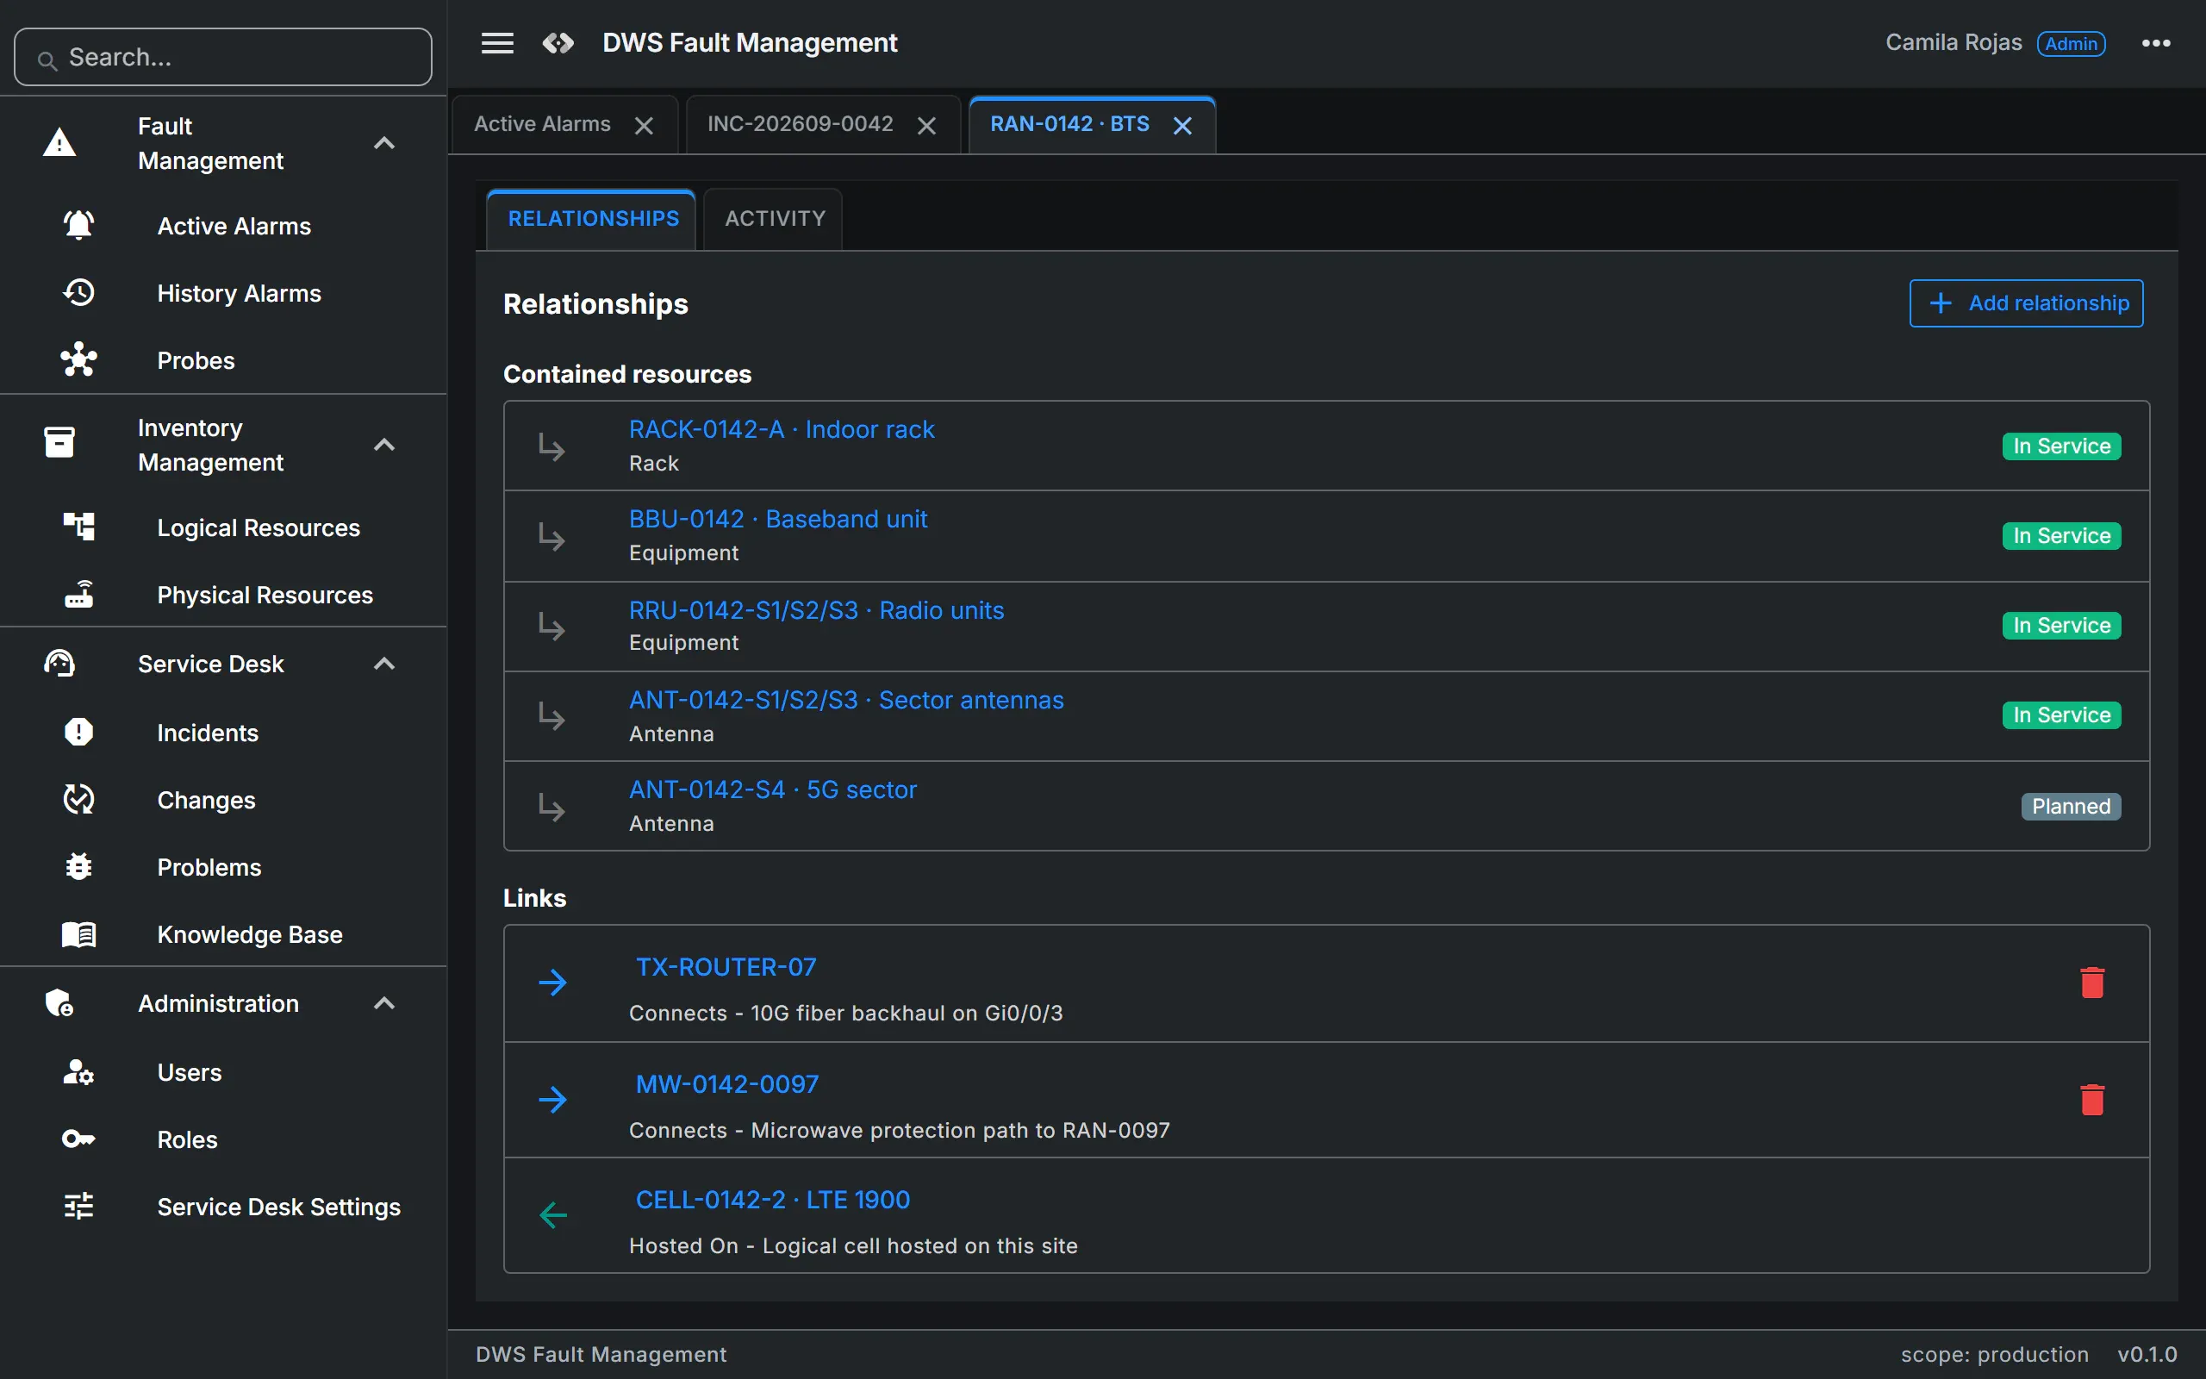Viewport: 2206px width, 1379px height.
Task: Click the Planned status badge
Action: click(x=2070, y=806)
